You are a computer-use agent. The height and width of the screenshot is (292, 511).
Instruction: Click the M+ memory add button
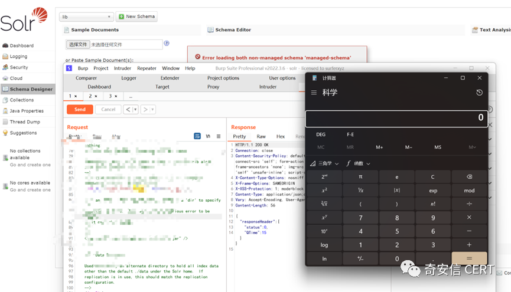click(x=379, y=147)
